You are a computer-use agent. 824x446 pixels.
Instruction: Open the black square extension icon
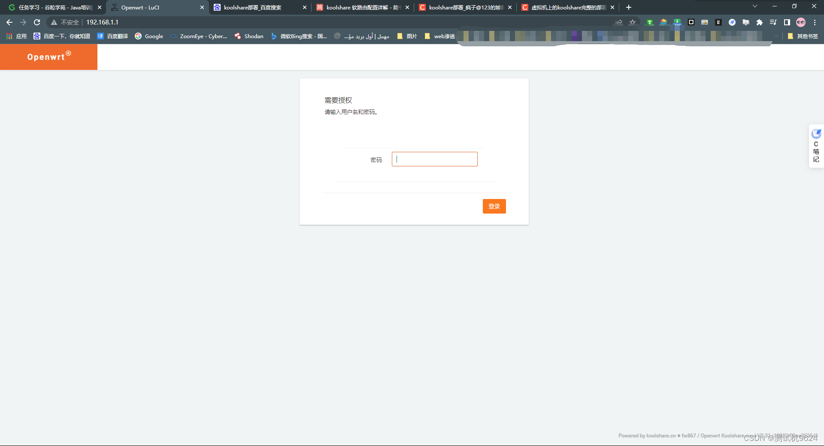691,22
